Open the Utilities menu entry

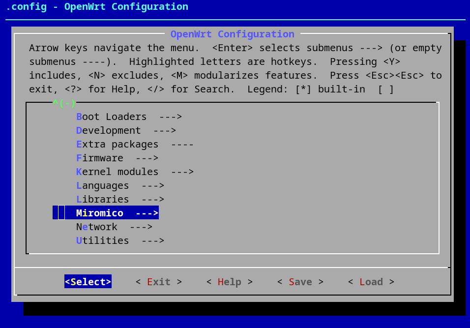coord(102,240)
